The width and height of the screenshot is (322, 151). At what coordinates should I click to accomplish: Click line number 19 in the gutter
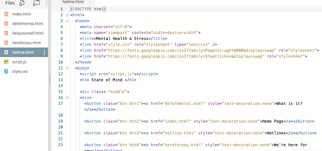coord(60,121)
